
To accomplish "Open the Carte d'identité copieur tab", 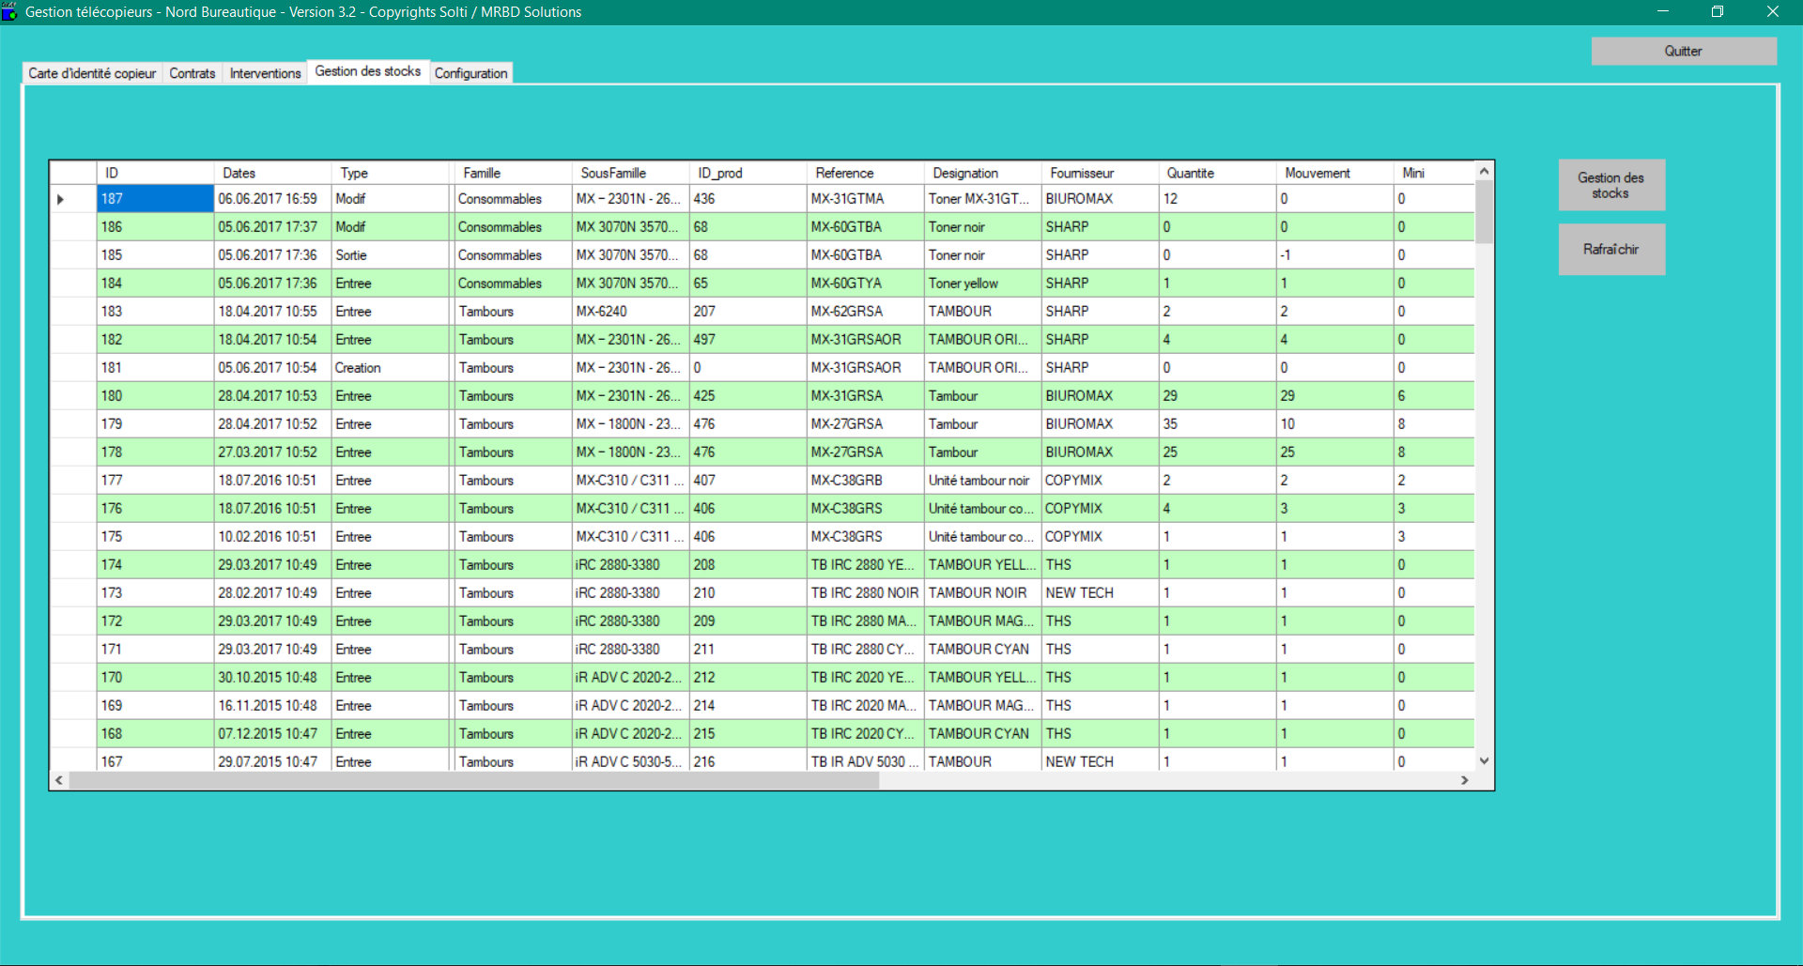I will click(92, 73).
